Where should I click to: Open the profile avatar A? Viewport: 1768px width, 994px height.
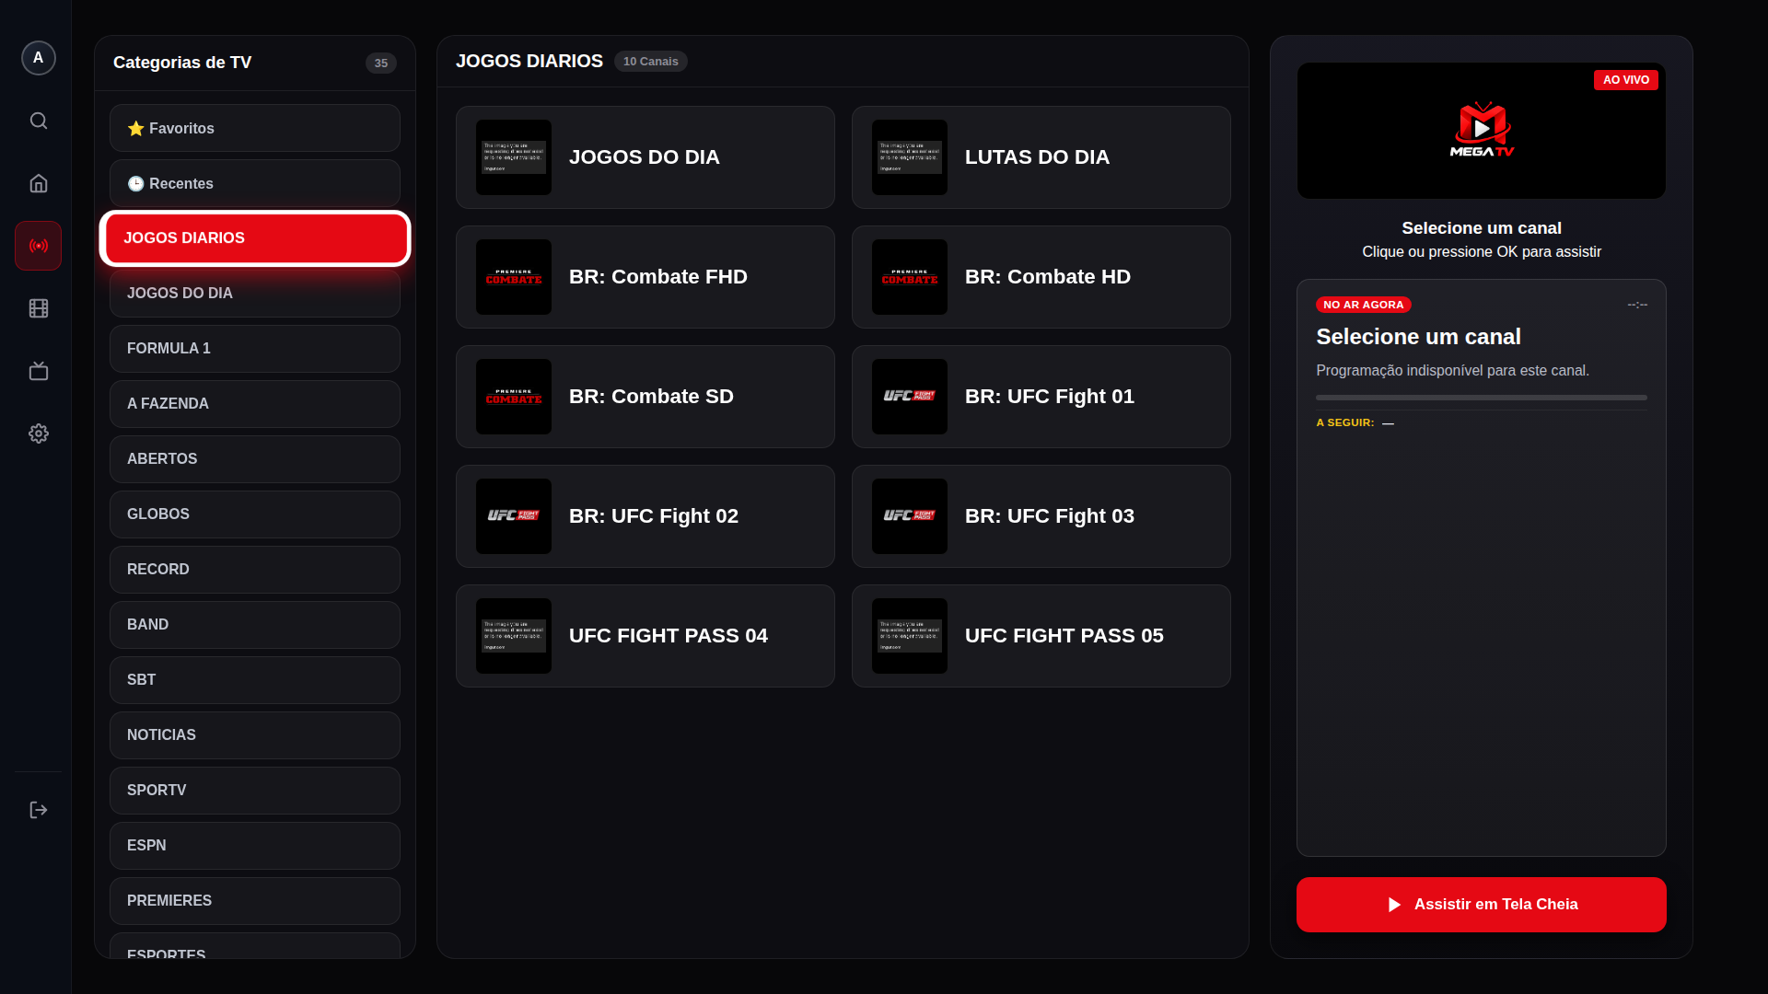point(38,57)
